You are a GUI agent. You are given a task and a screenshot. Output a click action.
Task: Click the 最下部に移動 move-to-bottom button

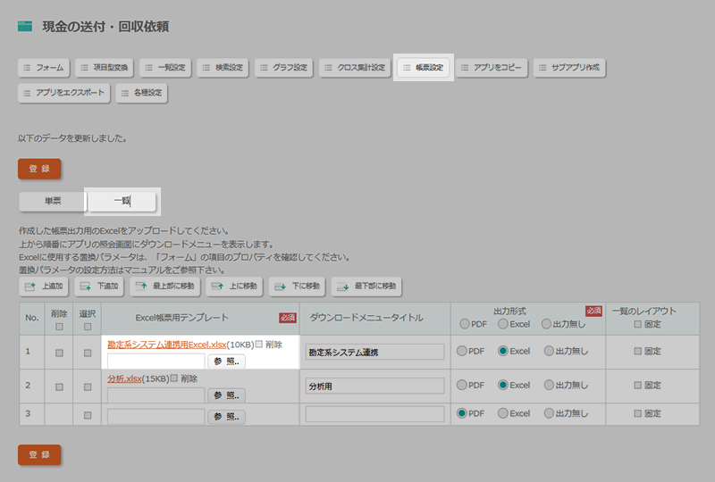pos(366,287)
